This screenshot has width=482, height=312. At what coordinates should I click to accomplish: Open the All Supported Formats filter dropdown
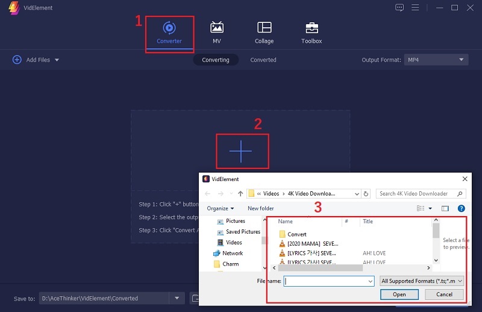click(x=421, y=281)
